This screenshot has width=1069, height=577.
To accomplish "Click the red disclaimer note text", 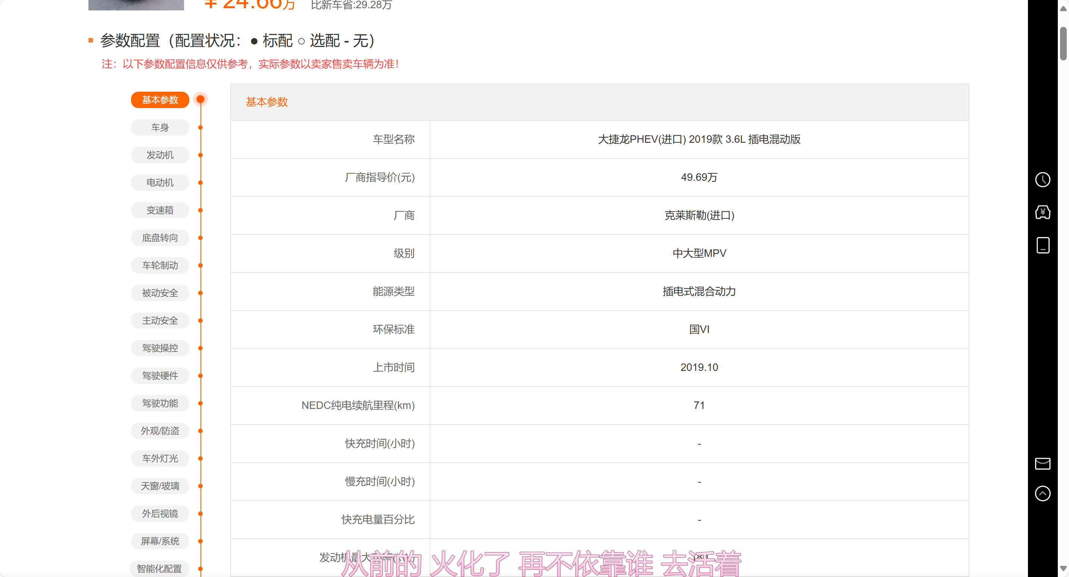I will pos(251,64).
